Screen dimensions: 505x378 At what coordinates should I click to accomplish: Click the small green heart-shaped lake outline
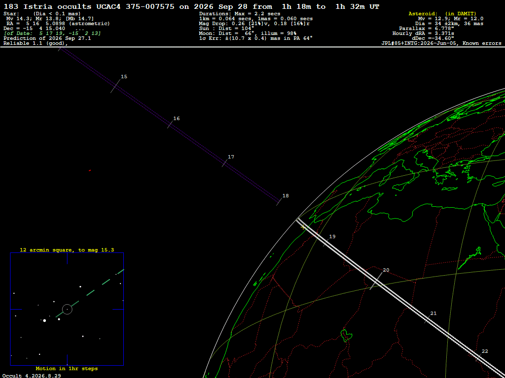coord(347,335)
